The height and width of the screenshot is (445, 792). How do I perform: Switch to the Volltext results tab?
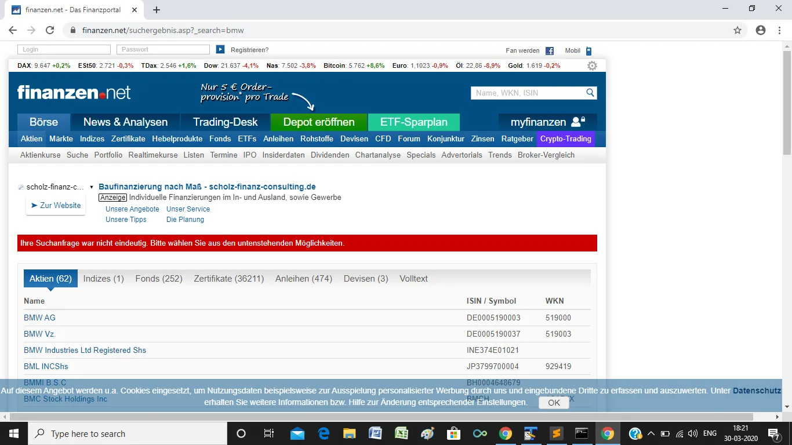click(413, 279)
